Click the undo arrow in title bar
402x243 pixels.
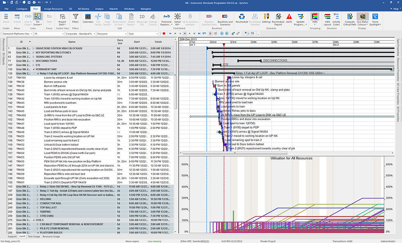(39, 2)
